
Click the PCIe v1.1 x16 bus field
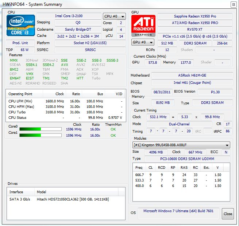tap(195, 36)
